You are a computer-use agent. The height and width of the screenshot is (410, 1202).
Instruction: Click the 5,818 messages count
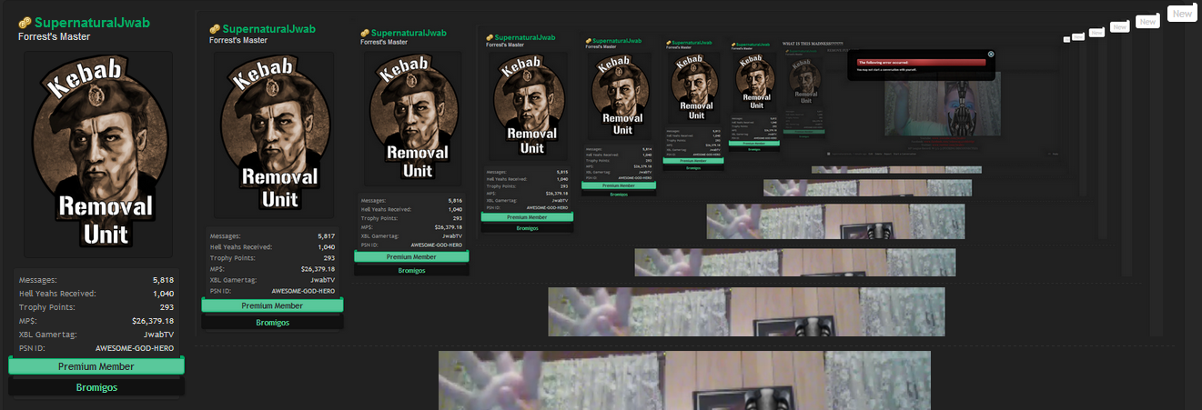pos(163,280)
